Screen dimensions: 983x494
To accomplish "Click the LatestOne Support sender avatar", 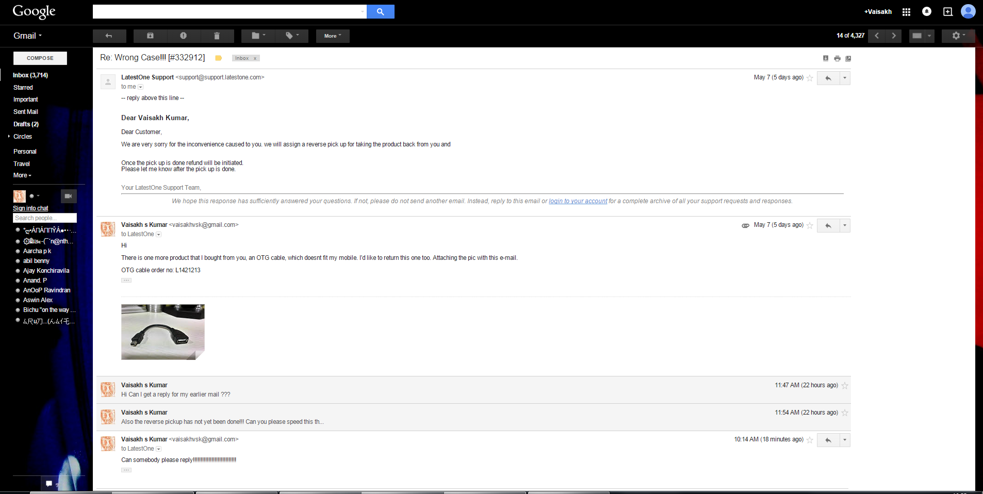I will pyautogui.click(x=108, y=81).
